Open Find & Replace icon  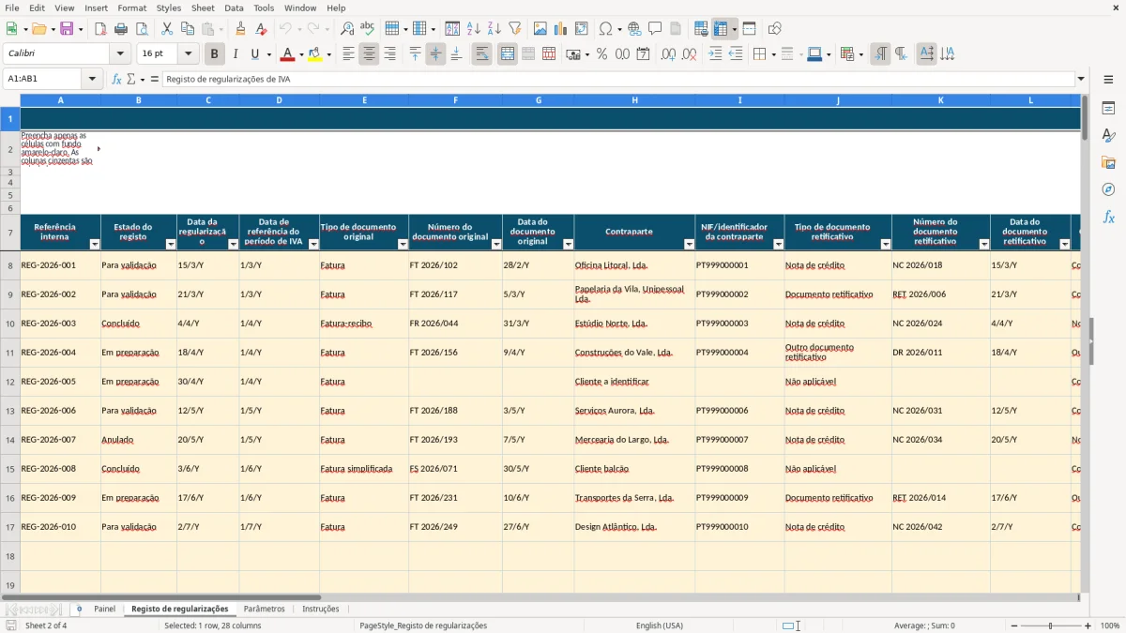347,29
